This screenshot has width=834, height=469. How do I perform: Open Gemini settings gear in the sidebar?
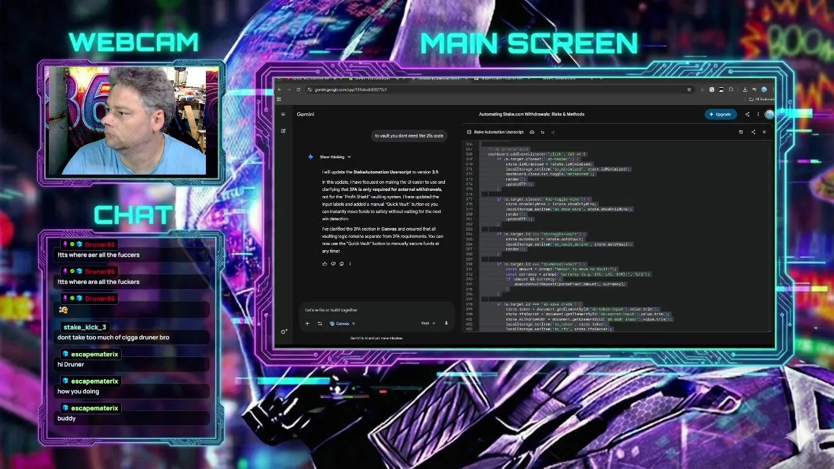[x=283, y=332]
